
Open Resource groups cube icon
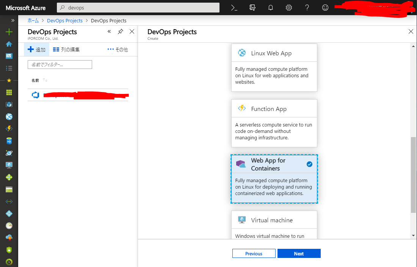tap(9, 105)
